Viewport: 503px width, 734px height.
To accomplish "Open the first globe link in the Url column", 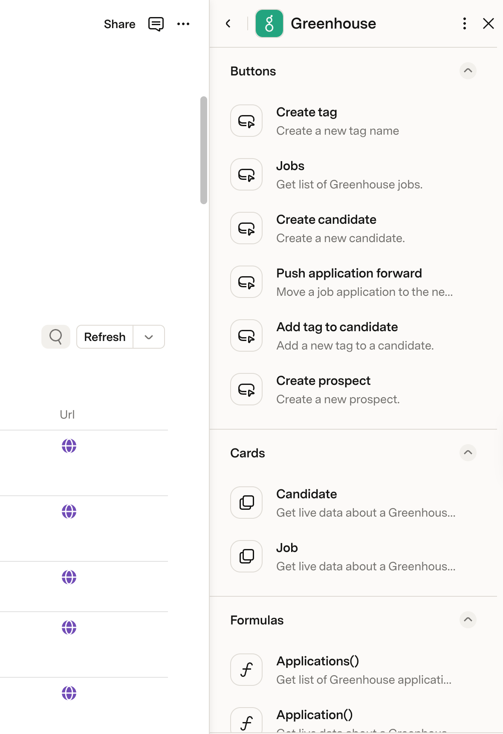I will pos(69,446).
